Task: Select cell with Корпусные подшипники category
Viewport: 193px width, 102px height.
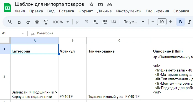Action: 35,77
